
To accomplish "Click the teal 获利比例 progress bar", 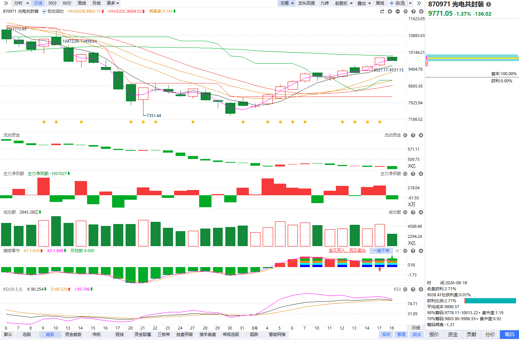I will pyautogui.click(x=490, y=301).
